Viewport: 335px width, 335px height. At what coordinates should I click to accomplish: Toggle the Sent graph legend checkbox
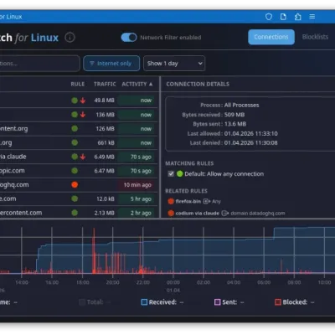click(217, 302)
